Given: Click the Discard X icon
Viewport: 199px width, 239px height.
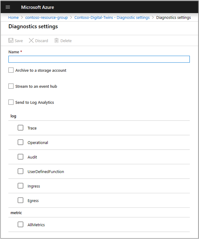Looking at the screenshot, I should pyautogui.click(x=31, y=41).
